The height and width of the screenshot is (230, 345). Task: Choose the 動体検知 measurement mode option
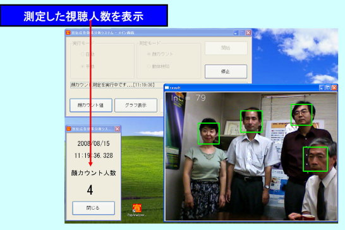click(149, 66)
